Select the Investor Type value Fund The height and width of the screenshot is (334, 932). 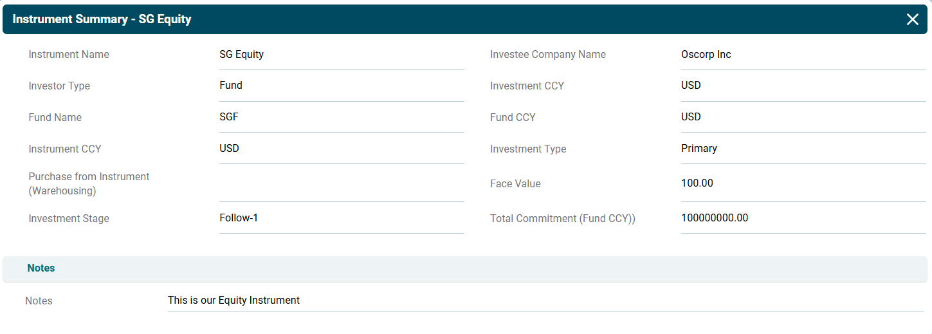click(231, 86)
